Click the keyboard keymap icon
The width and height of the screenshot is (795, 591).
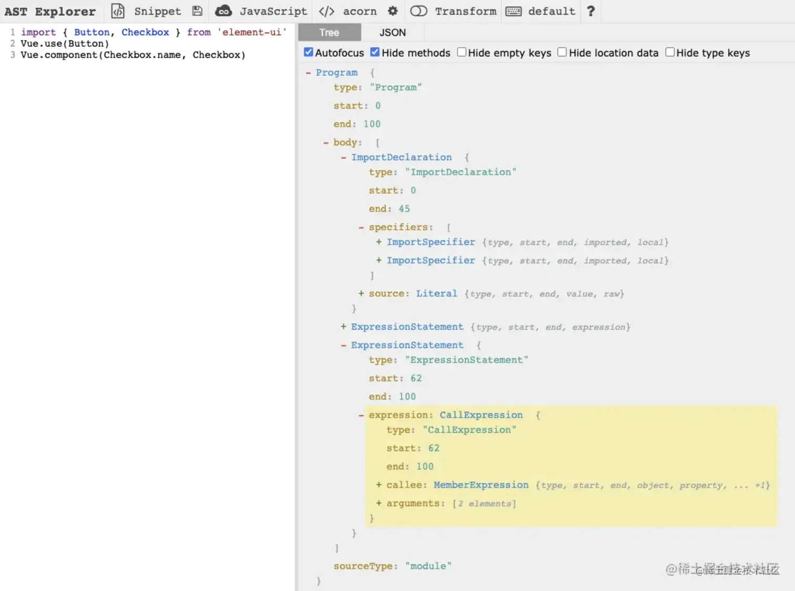pos(513,11)
